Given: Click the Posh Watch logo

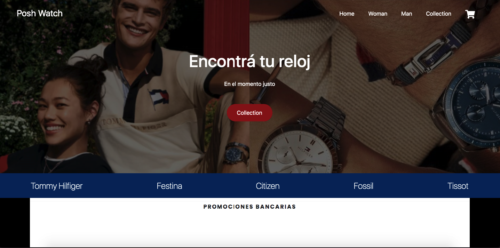Looking at the screenshot, I should [x=40, y=14].
